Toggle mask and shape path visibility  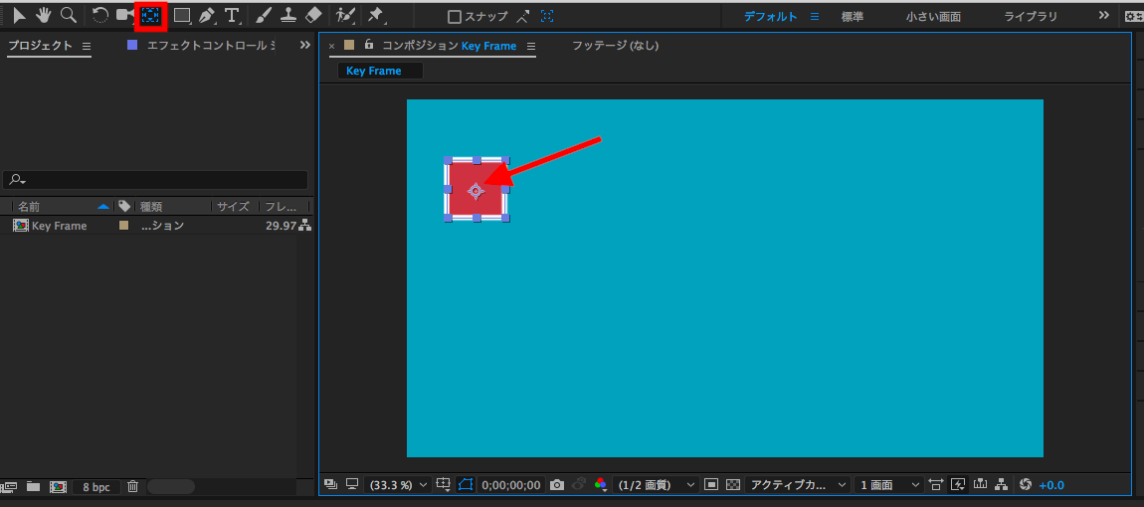tap(466, 484)
